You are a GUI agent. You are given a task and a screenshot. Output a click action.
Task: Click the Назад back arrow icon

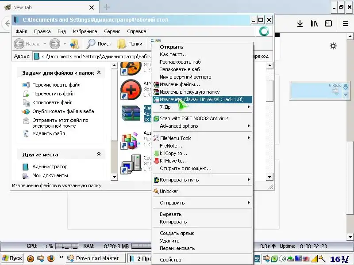(19, 44)
